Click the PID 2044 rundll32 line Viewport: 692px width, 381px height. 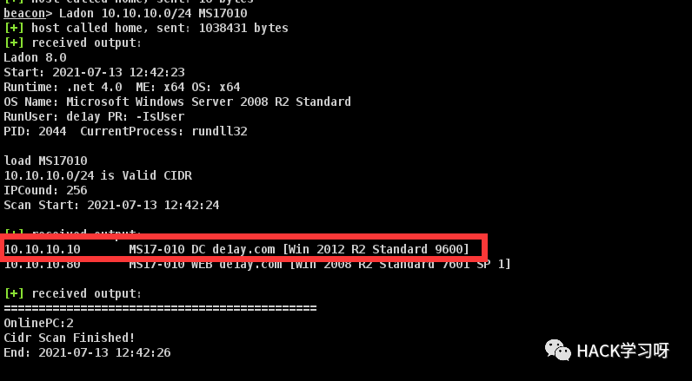(125, 131)
